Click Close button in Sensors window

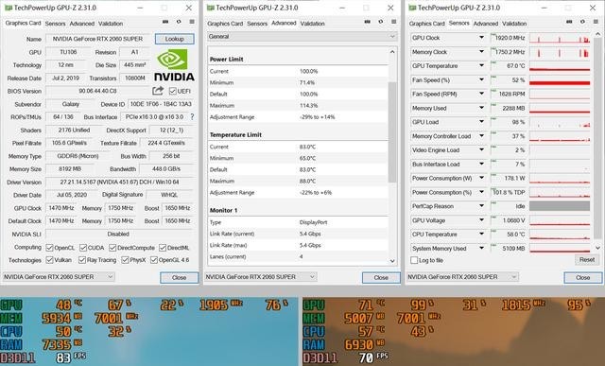click(x=582, y=277)
